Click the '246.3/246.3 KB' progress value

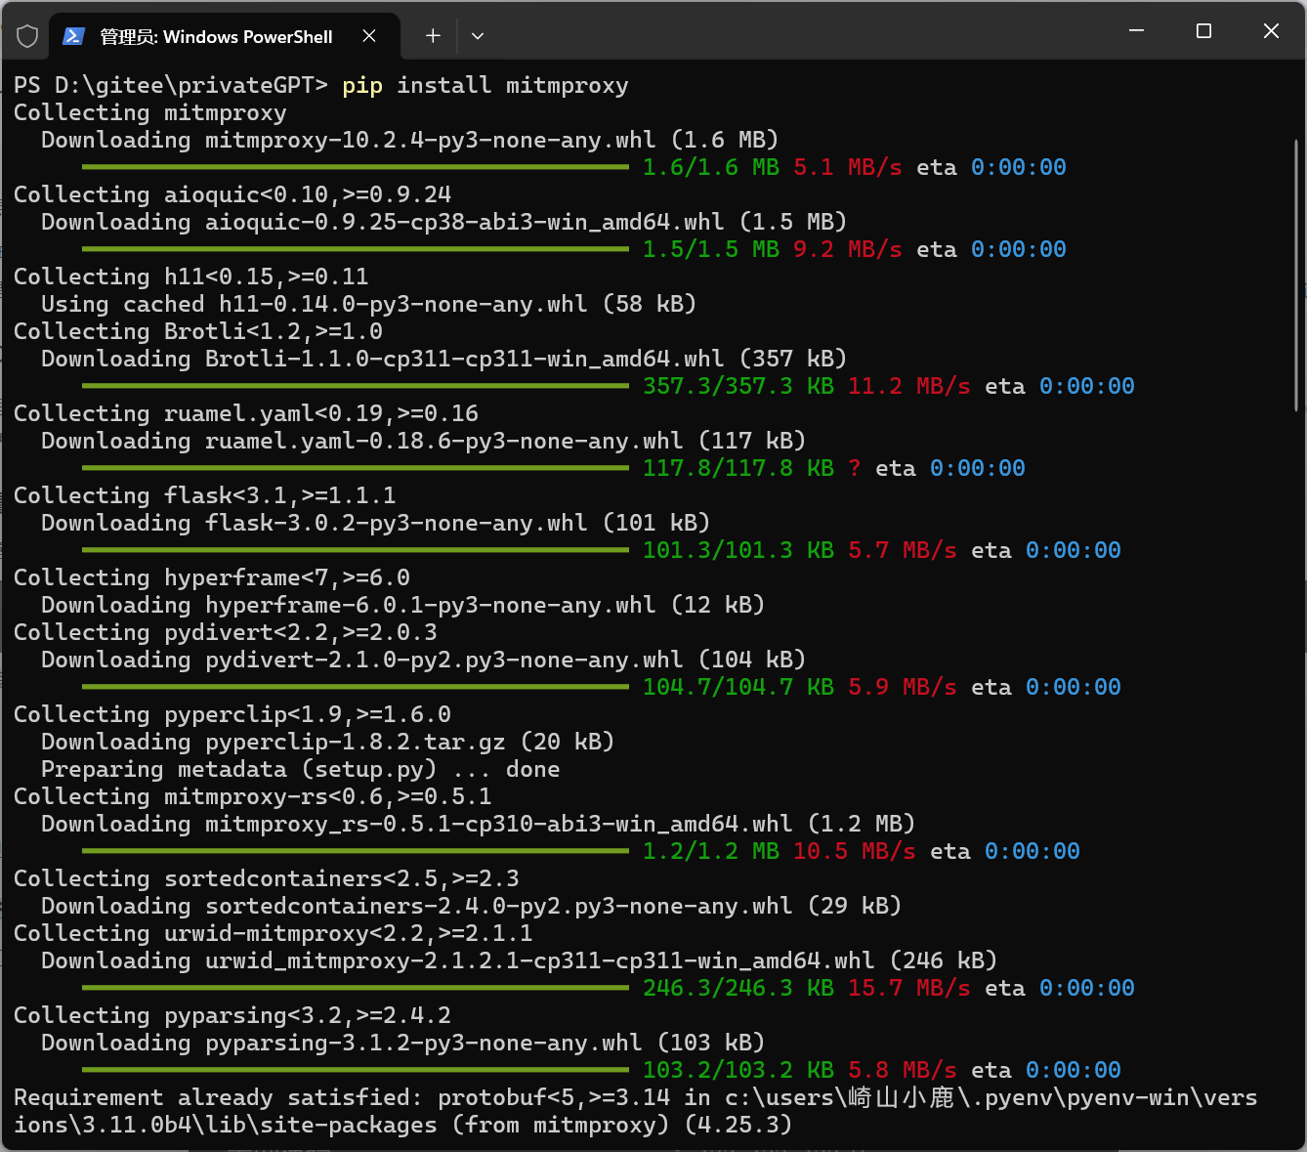738,989
